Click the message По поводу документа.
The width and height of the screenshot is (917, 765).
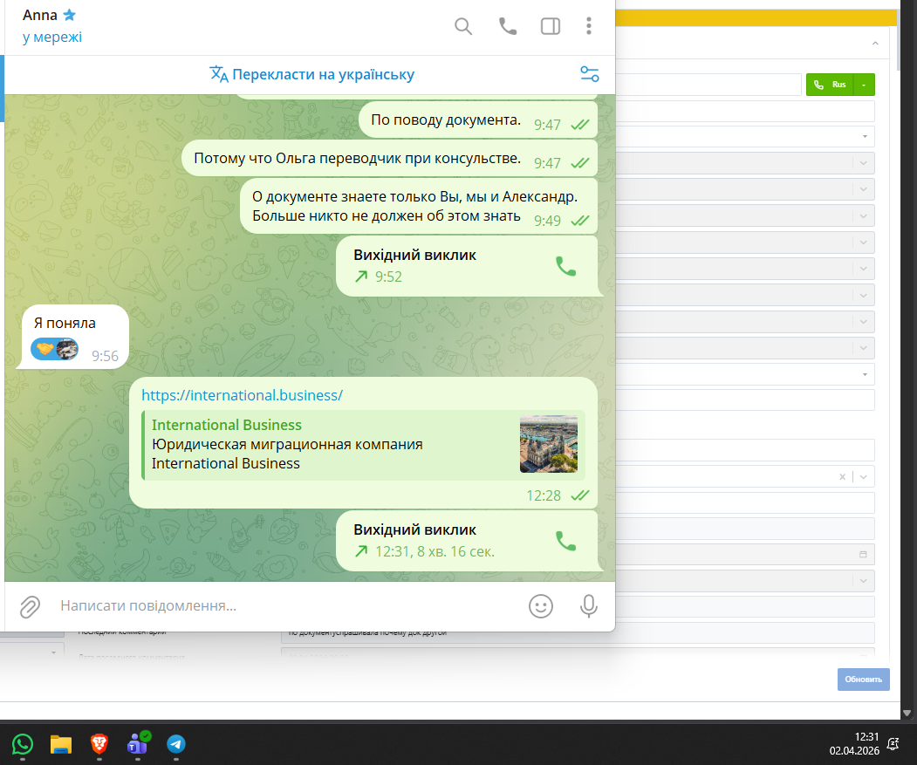point(478,120)
